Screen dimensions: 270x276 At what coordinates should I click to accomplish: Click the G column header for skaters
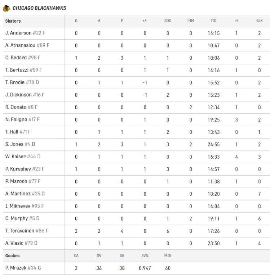(x=76, y=21)
